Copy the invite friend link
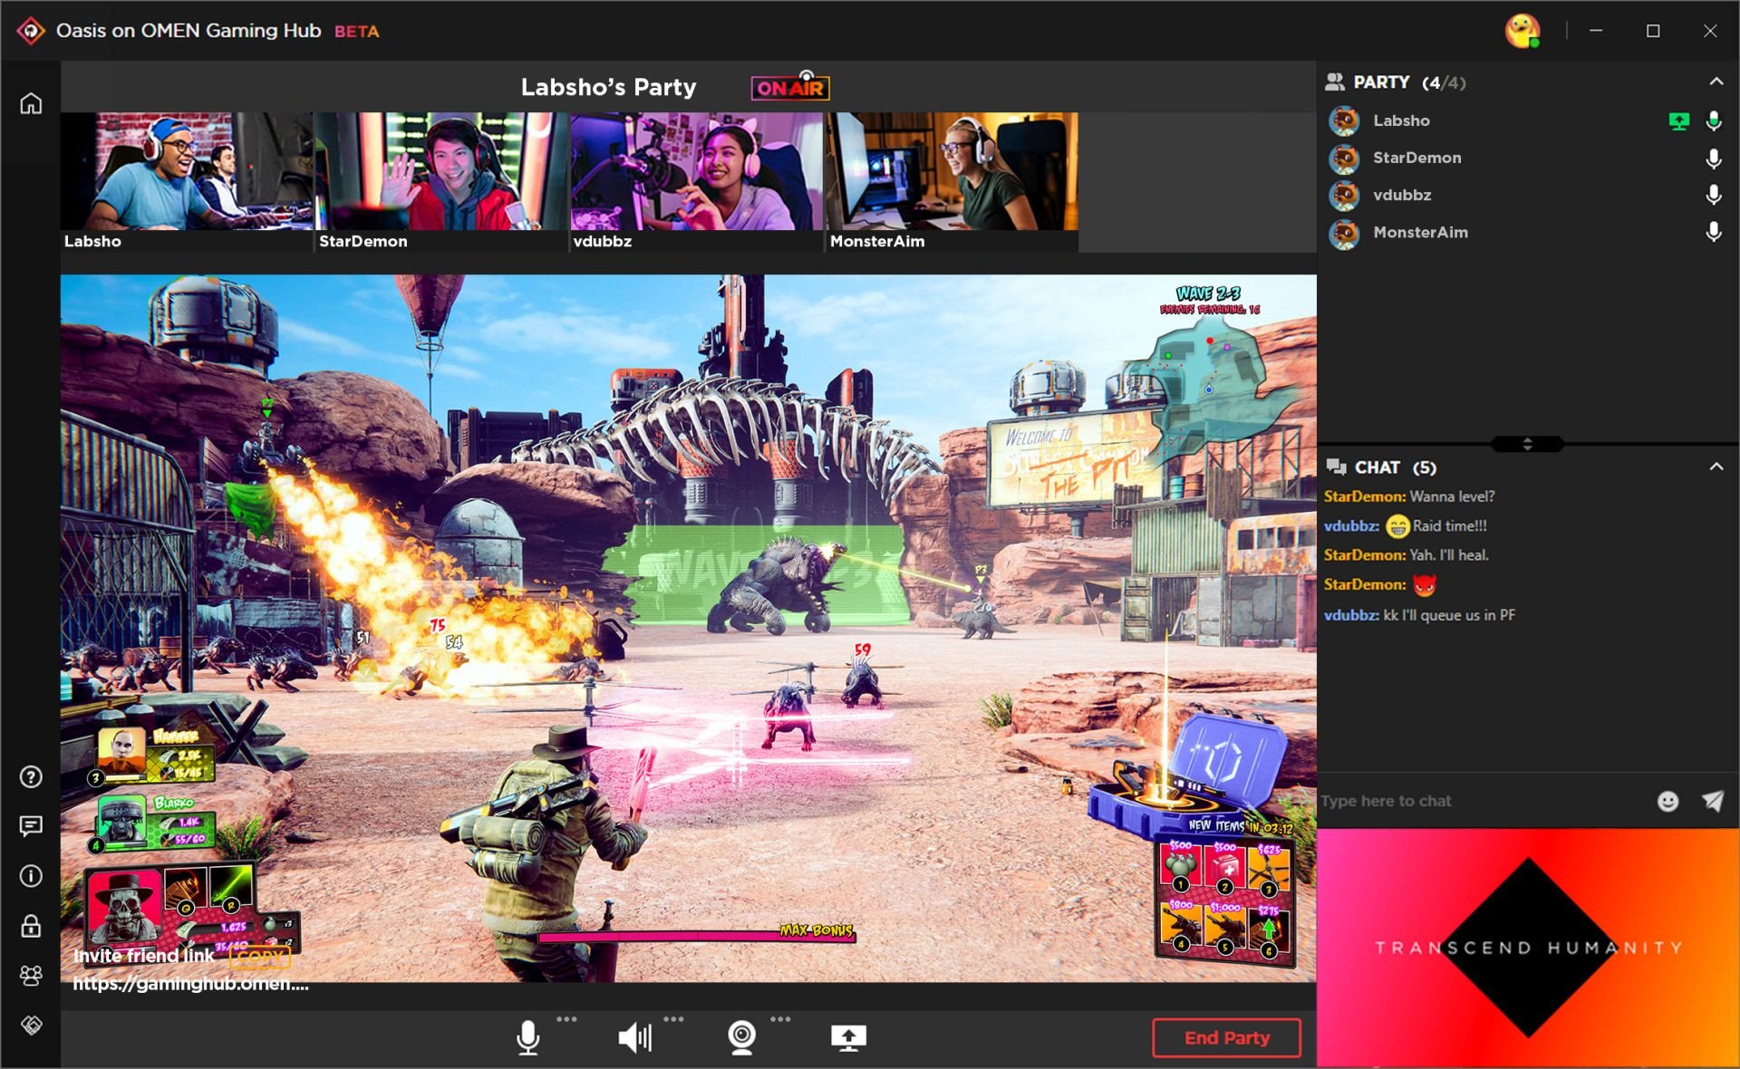The image size is (1740, 1069). pos(259,957)
